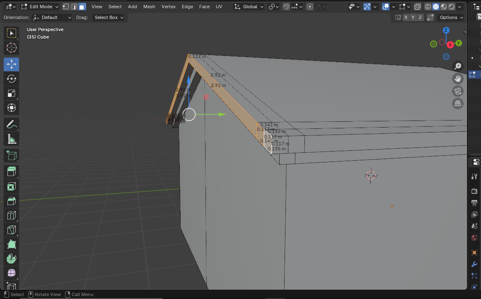Click the Pan view hand gizmo
The width and height of the screenshot is (481, 299).
(458, 79)
